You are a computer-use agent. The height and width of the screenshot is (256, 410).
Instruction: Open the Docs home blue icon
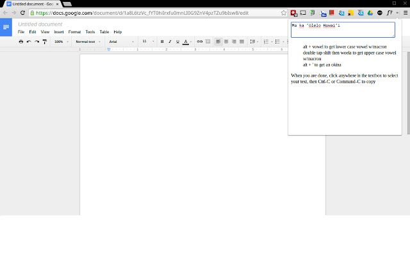coord(6,27)
